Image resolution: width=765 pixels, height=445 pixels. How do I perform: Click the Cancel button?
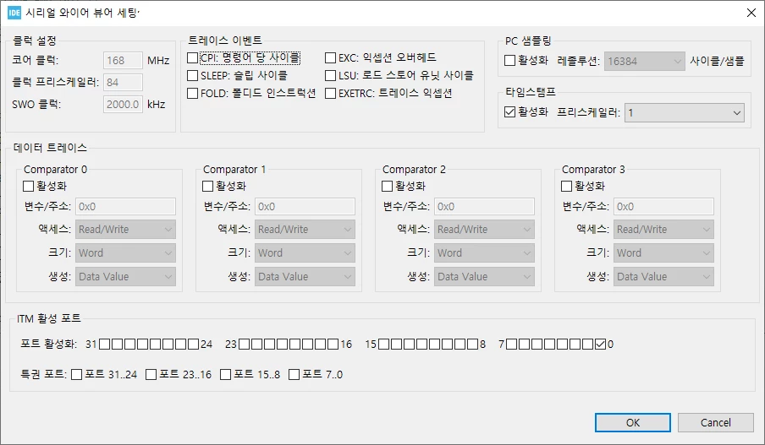716,422
